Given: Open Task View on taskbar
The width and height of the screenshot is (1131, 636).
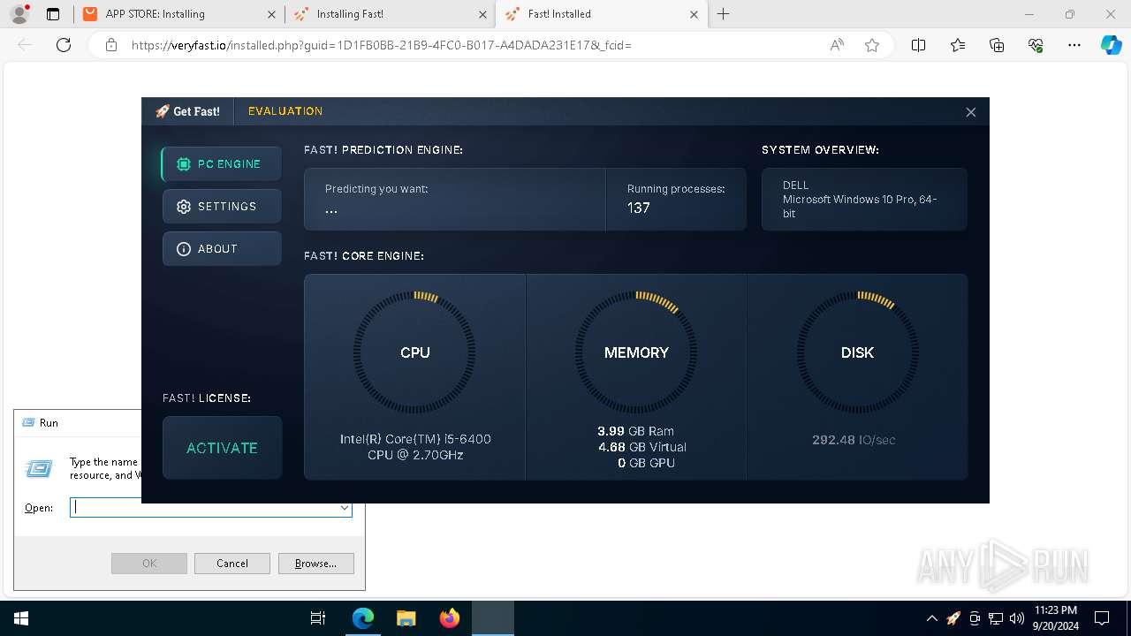Looking at the screenshot, I should tap(318, 618).
